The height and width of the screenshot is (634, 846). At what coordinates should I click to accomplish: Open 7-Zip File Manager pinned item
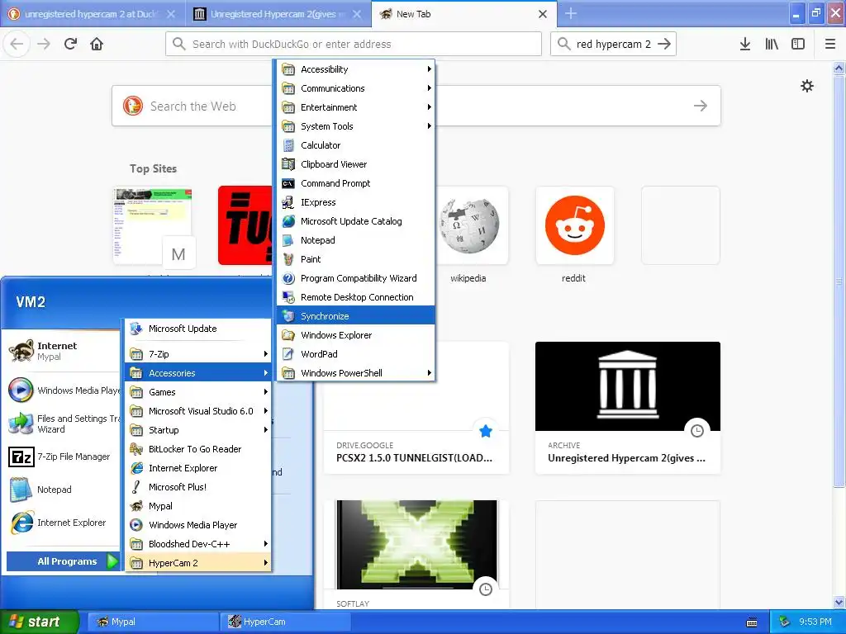click(x=63, y=457)
